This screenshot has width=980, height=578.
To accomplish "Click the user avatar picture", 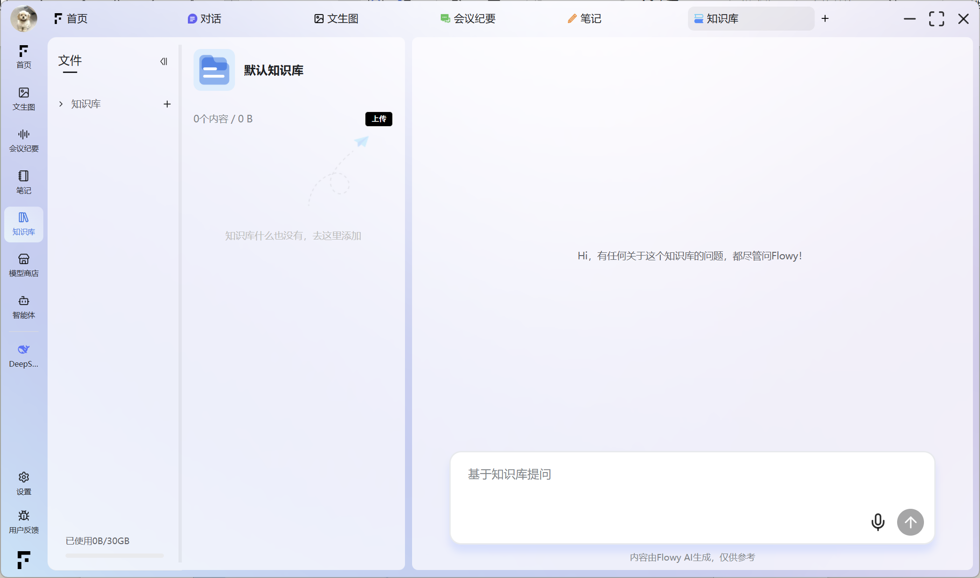I will point(24,19).
